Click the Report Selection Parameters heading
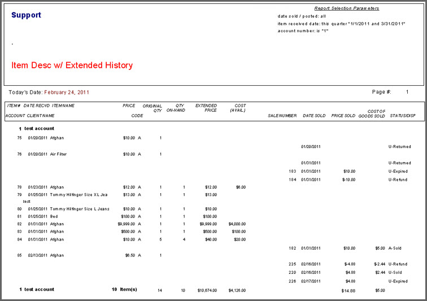The height and width of the screenshot is (301, 427). point(346,8)
